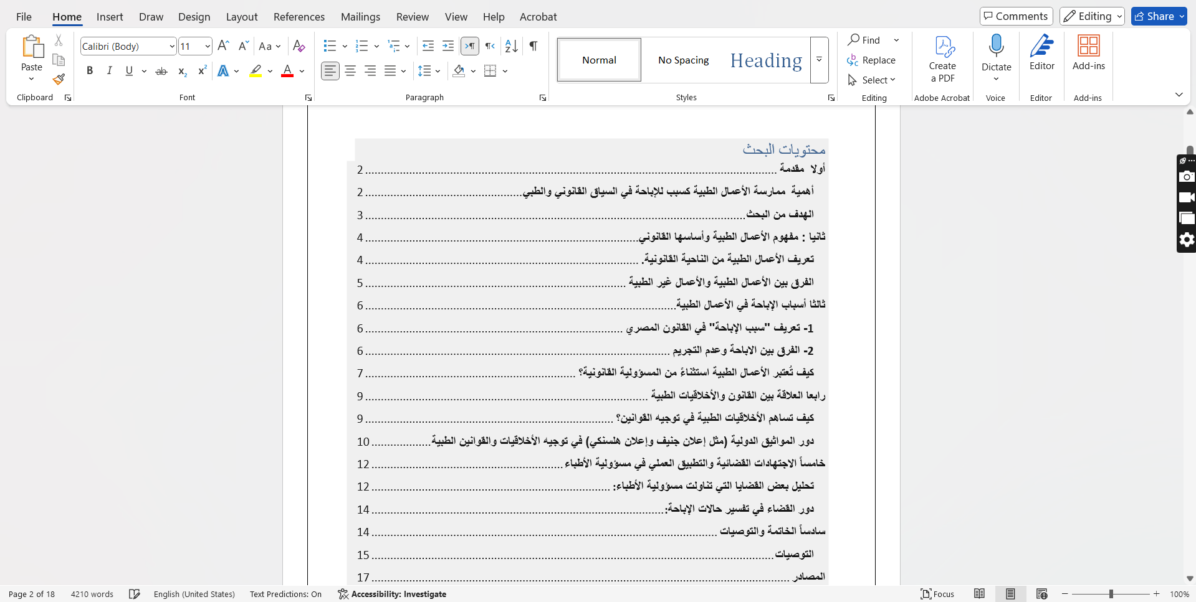
Task: Click Accessibility: Investigate status
Action: click(x=392, y=594)
